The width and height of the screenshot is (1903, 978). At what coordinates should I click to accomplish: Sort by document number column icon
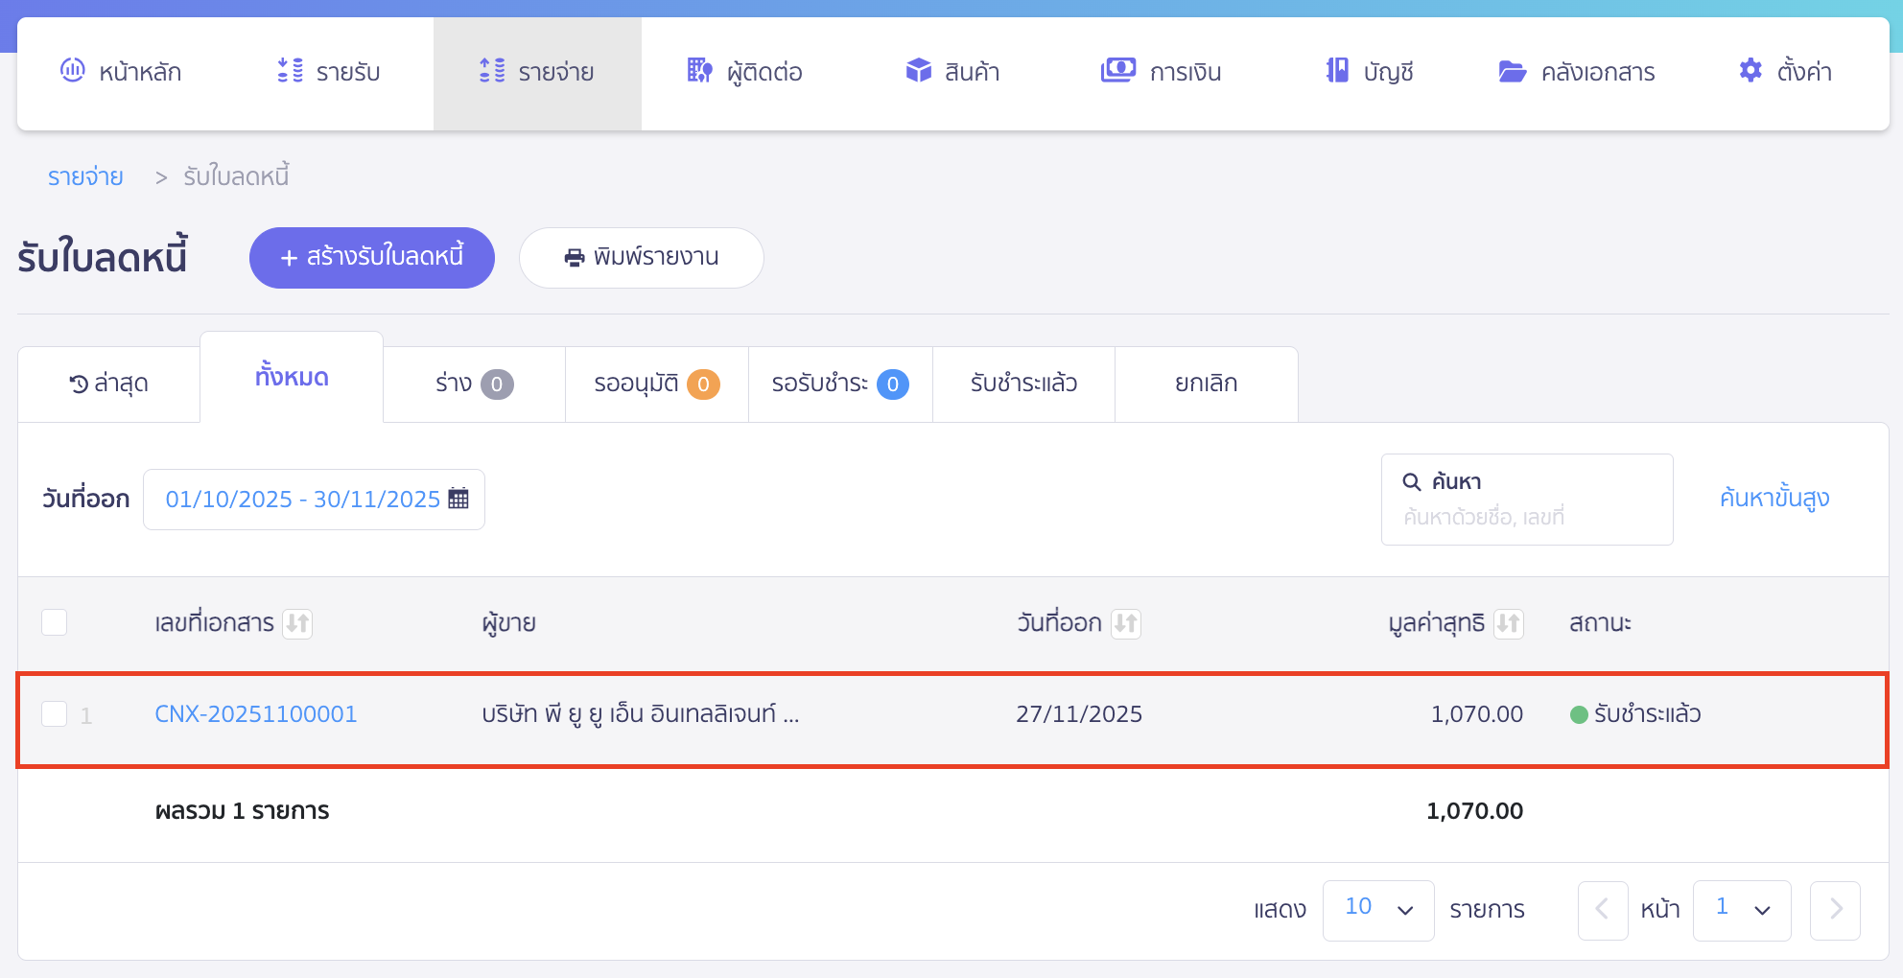(297, 623)
